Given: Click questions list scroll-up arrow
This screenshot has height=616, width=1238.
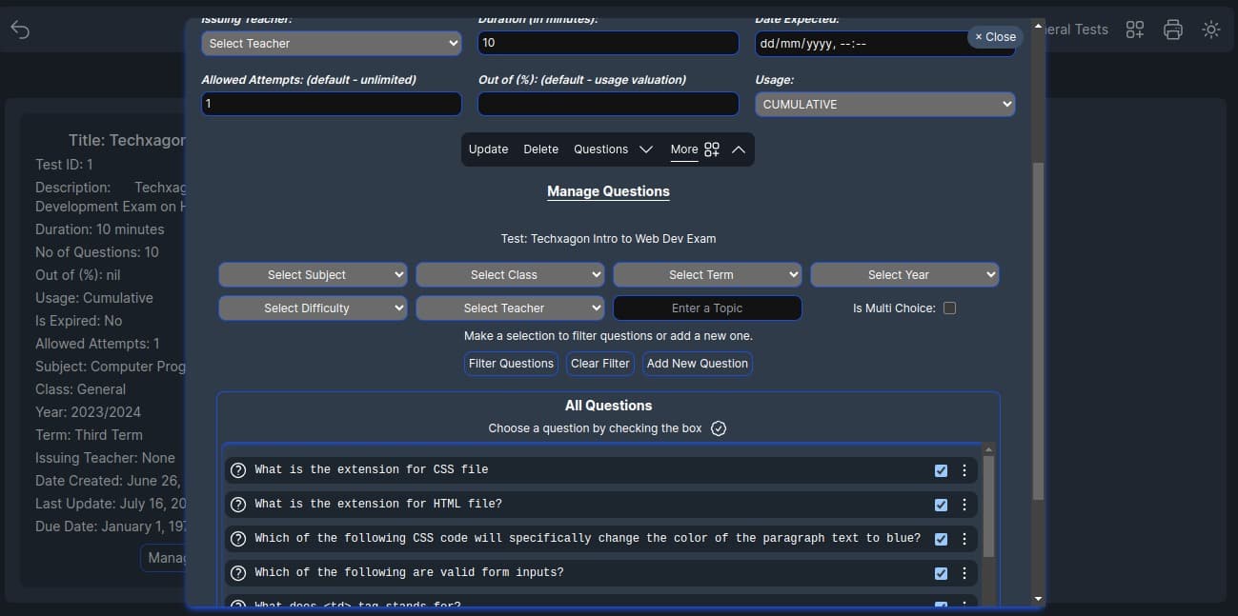Looking at the screenshot, I should click(x=988, y=449).
